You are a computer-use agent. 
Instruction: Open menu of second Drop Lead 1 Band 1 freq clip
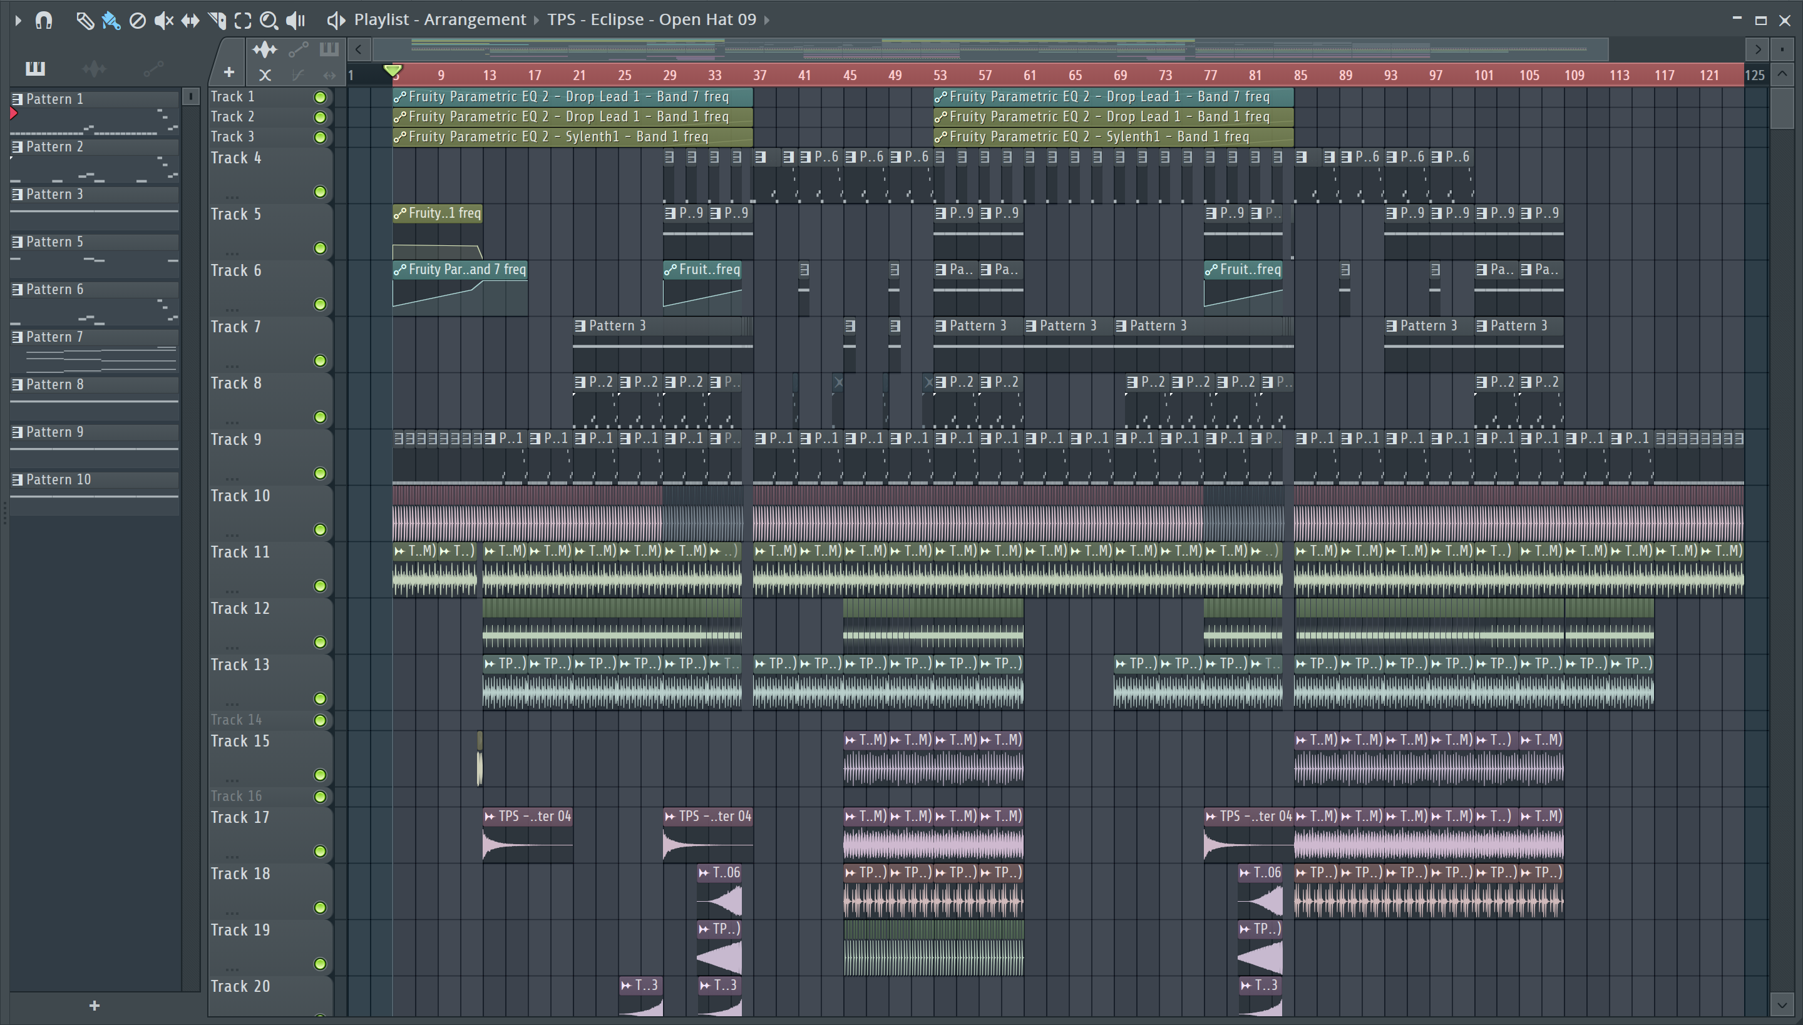click(941, 117)
